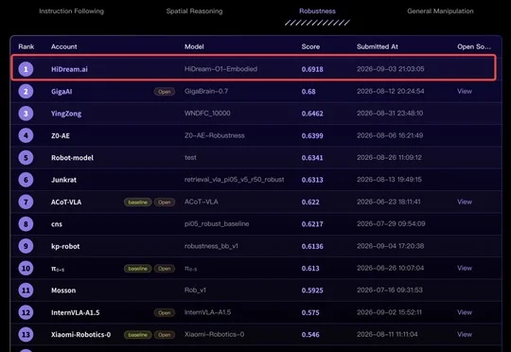Screen dimensions: 511x352
Task: Click the rank 8 badge icon
Action: (x=26, y=224)
